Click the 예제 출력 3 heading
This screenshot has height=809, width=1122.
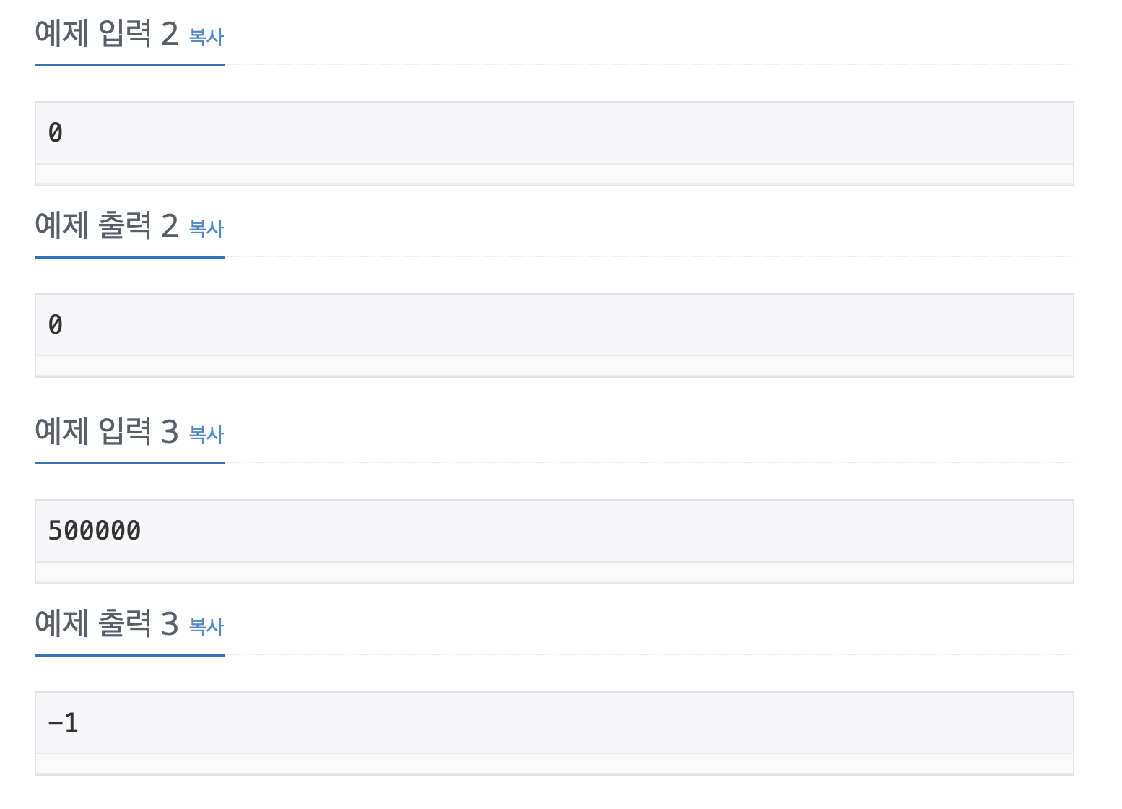(107, 623)
